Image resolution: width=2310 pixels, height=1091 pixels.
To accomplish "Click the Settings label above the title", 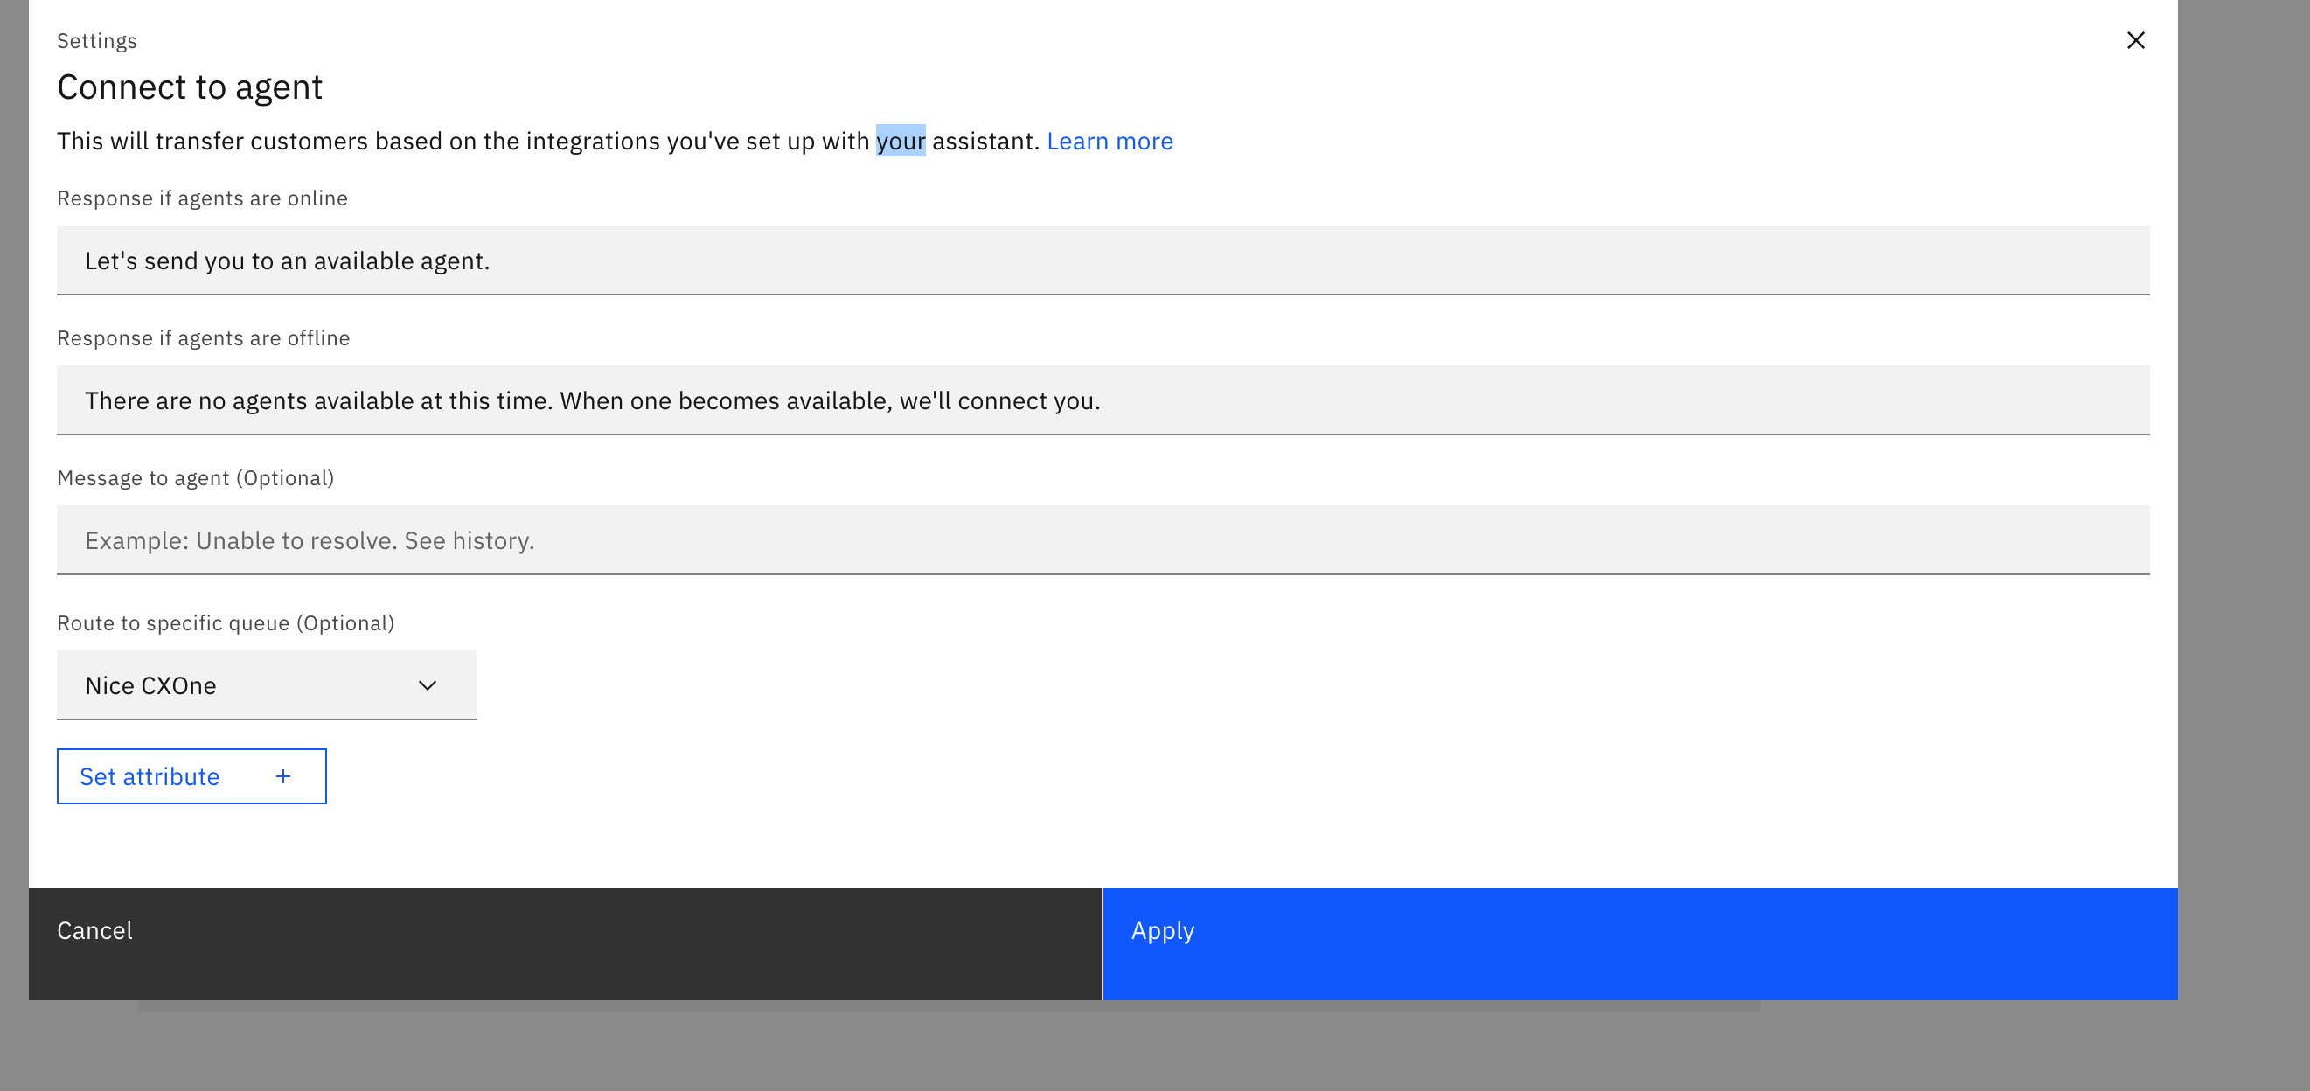I will coord(96,39).
